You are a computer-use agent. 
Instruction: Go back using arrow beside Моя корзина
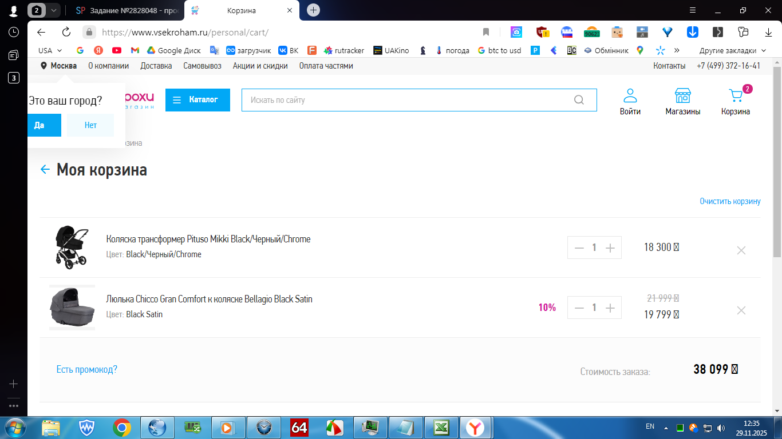pyautogui.click(x=45, y=169)
